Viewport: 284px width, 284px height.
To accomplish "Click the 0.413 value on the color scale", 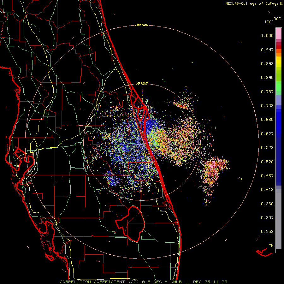I will [x=267, y=190].
